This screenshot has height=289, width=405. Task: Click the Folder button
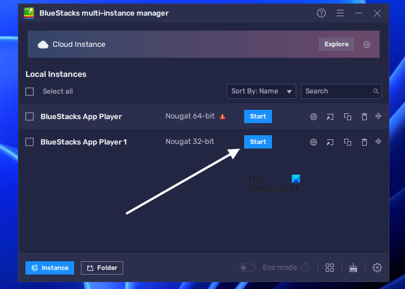102,268
